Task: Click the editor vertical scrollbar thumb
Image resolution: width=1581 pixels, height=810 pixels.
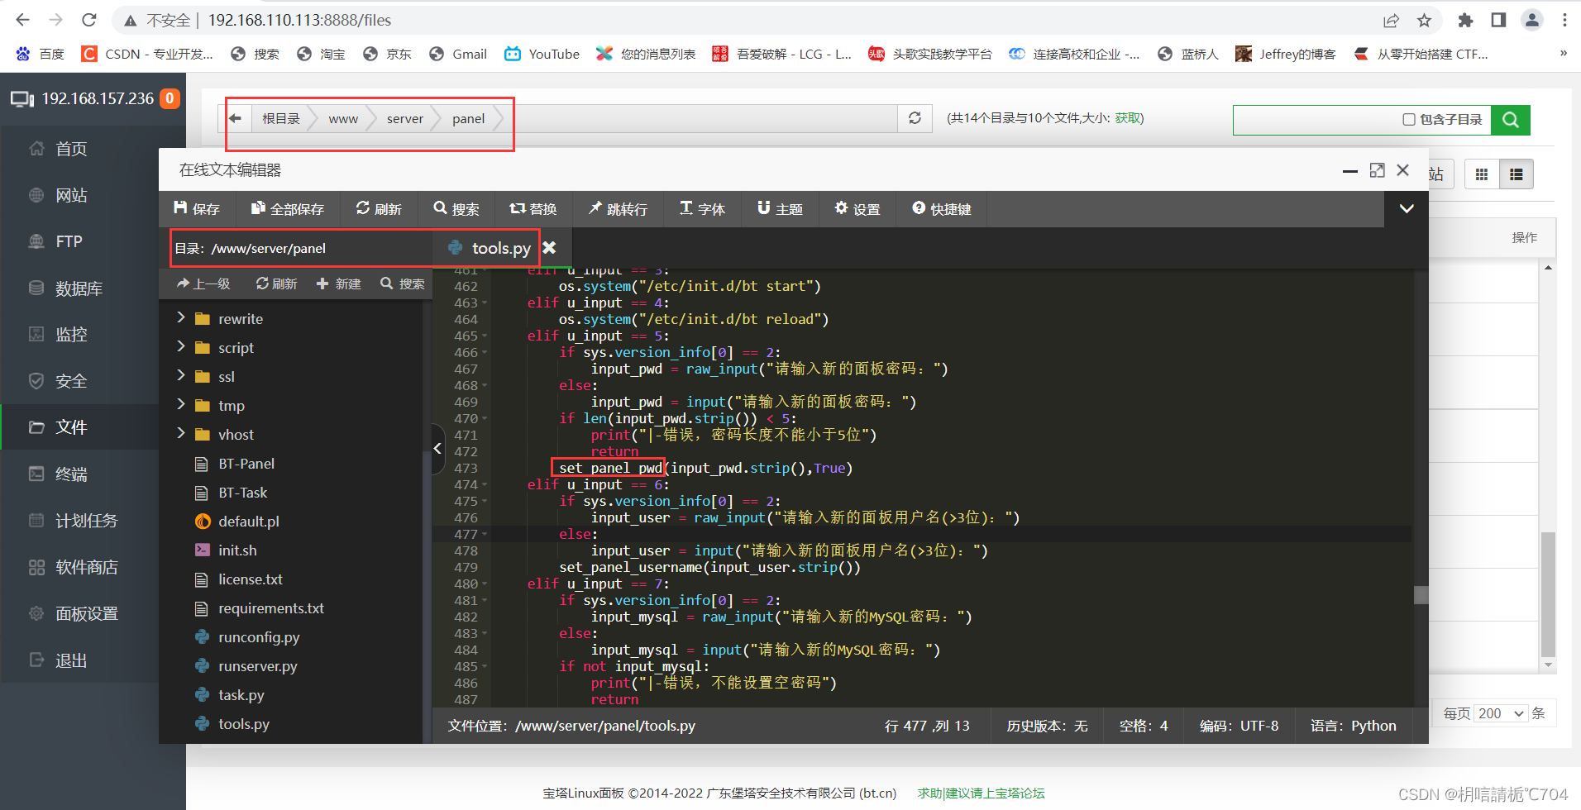Action: click(x=1421, y=595)
